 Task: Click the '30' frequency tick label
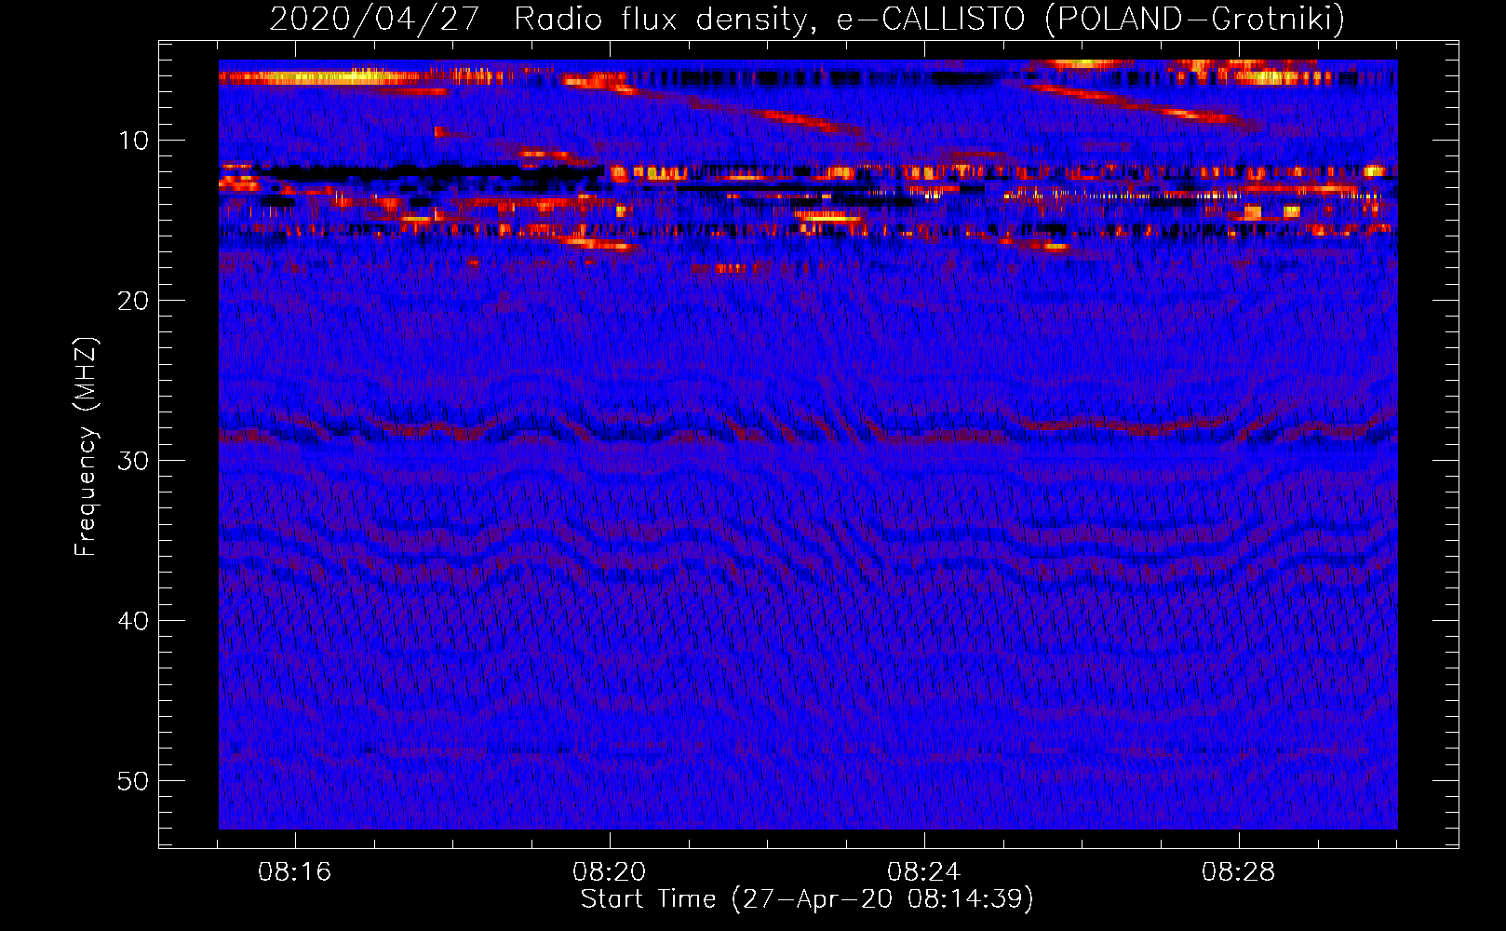click(133, 461)
